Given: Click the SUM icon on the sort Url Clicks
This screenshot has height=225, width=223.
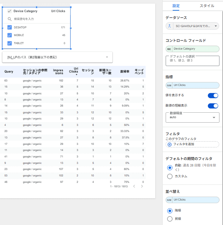Looking at the screenshot, I should [x=169, y=200].
